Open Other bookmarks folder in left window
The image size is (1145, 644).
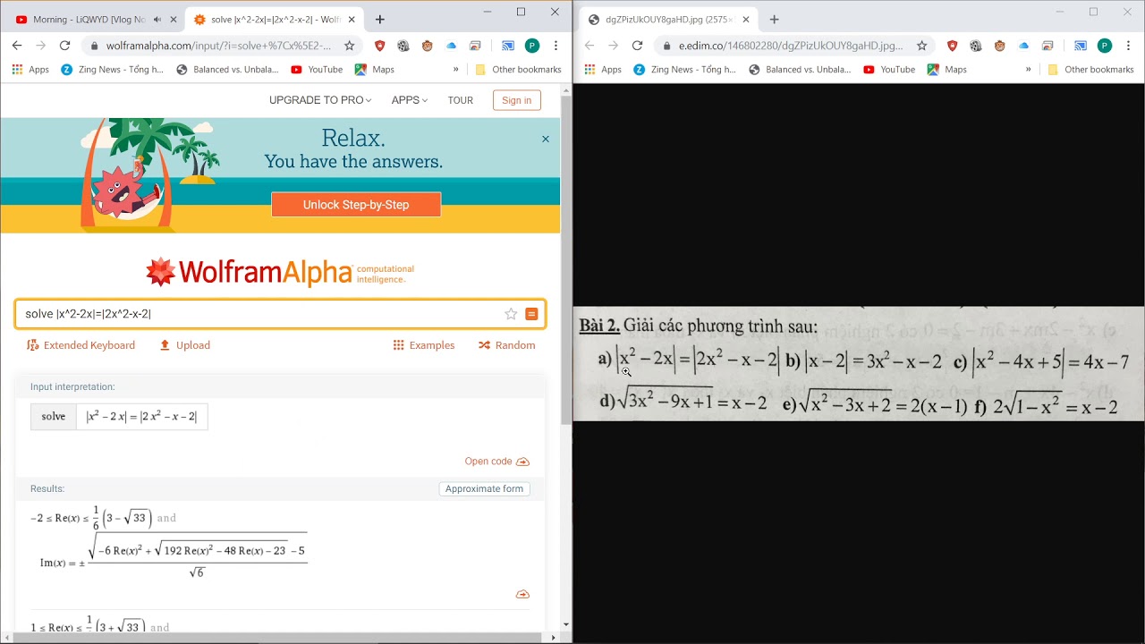pos(518,69)
